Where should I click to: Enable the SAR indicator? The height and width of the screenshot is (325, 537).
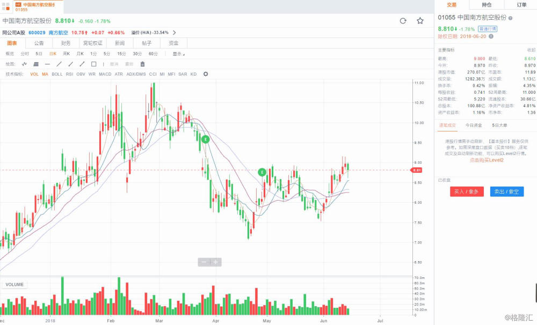(183, 74)
